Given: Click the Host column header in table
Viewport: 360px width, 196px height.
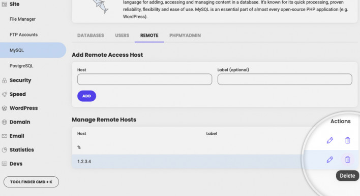Looking at the screenshot, I should tap(81, 134).
